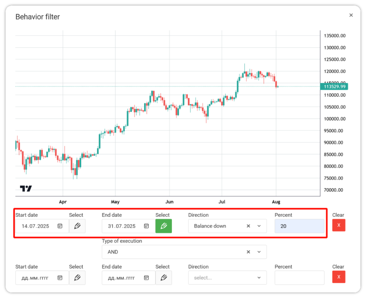This screenshot has width=366, height=298.
Task: Open calendar picker in second End date
Action: tap(147, 278)
